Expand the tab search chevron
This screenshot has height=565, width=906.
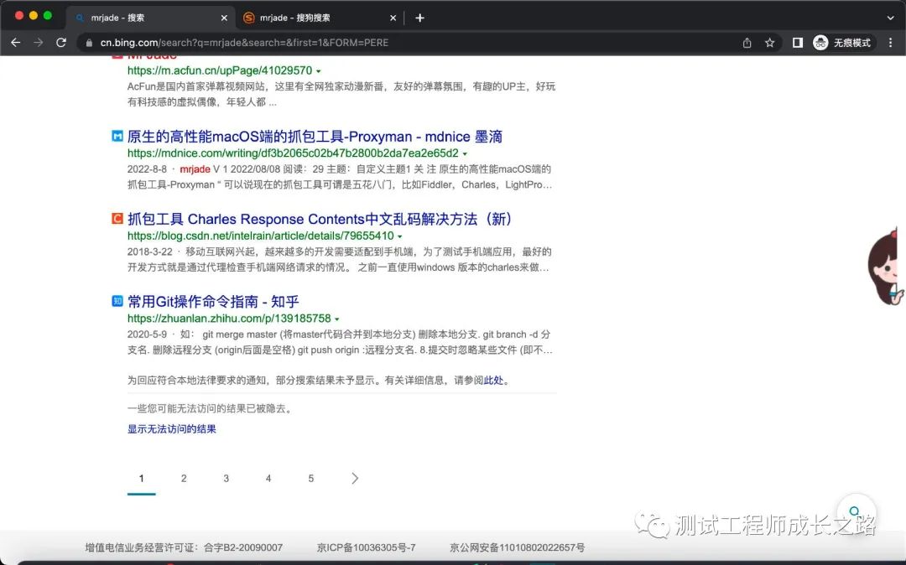[x=890, y=18]
